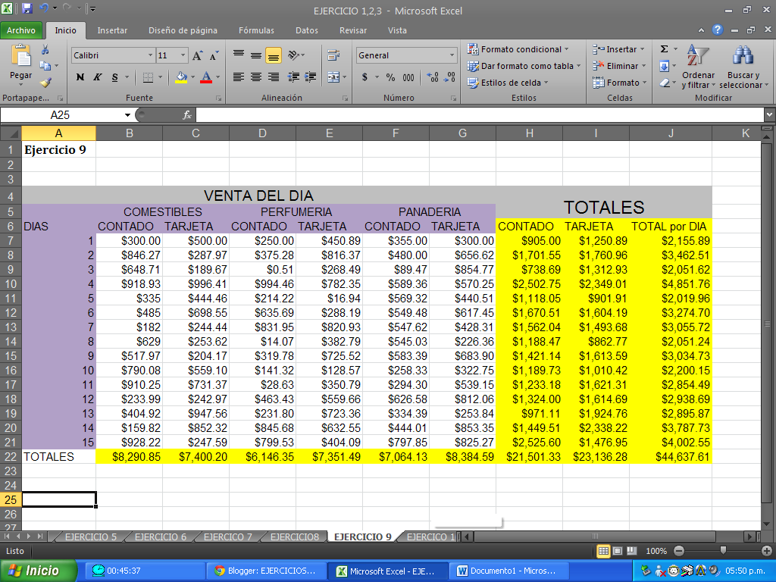Increase decimals with the Número group icon
Image resolution: width=776 pixels, height=582 pixels.
pyautogui.click(x=433, y=77)
